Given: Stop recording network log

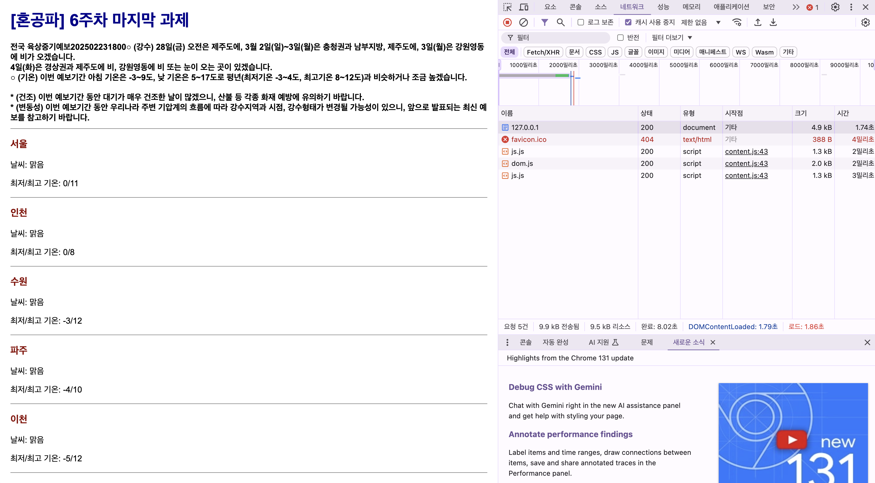Looking at the screenshot, I should point(507,22).
